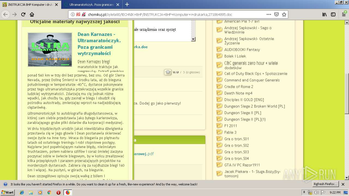
Task: Click folder icon beside Call of Duty Black Ops
Action: [x=219, y=73]
